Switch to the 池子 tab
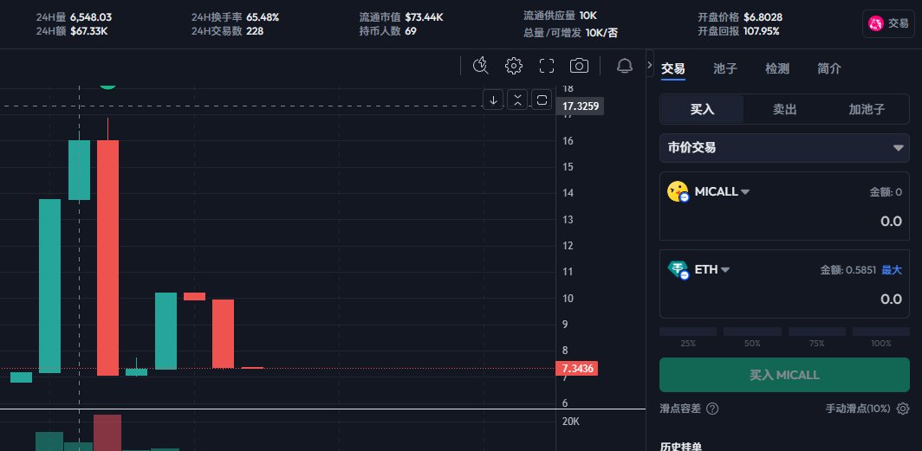Viewport: 922px width, 451px height. [x=725, y=68]
